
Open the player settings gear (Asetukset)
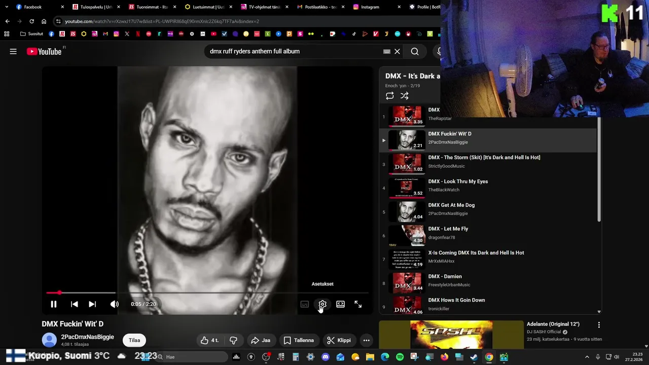[322, 304]
